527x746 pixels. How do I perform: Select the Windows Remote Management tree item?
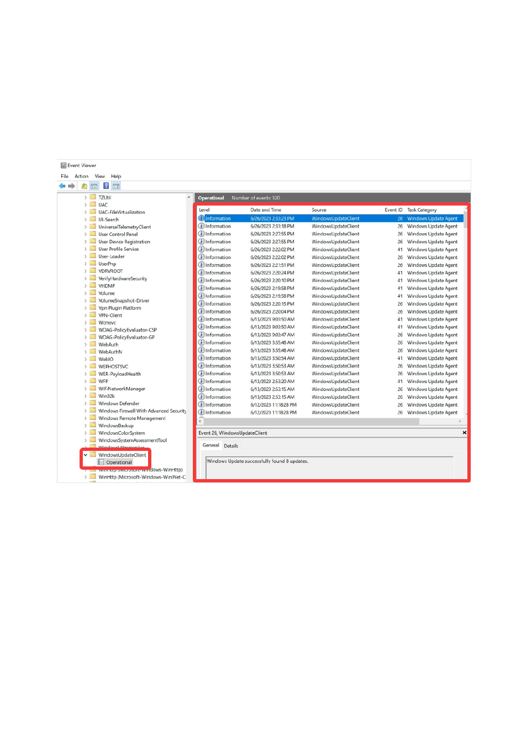[132, 418]
